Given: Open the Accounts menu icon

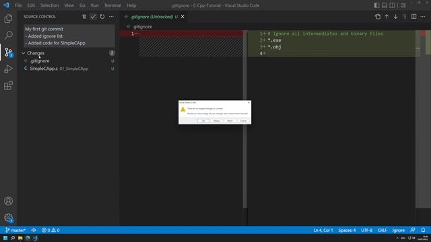Looking at the screenshot, I should click(x=8, y=201).
